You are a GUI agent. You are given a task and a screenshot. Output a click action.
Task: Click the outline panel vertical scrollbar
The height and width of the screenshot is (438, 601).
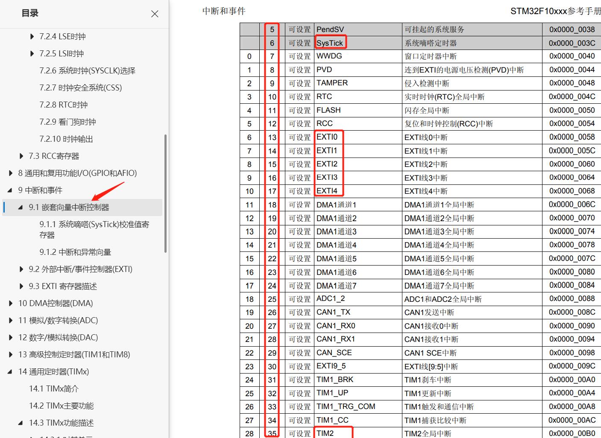165,193
